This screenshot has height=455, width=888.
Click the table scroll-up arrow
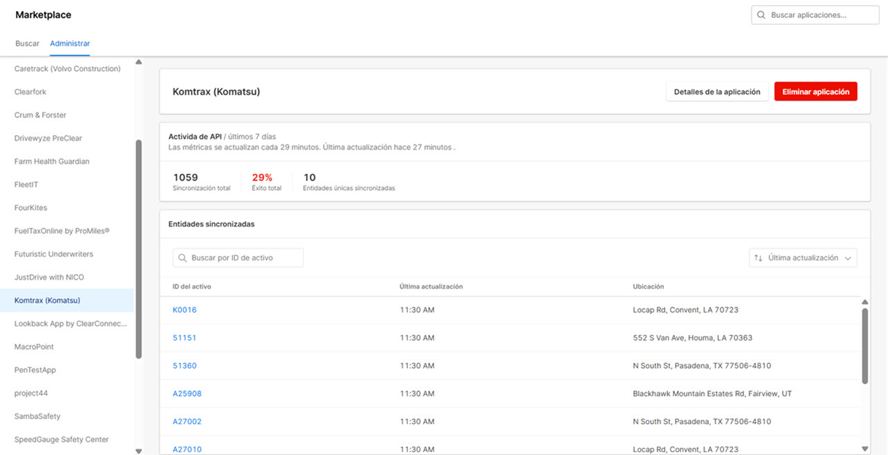click(864, 302)
